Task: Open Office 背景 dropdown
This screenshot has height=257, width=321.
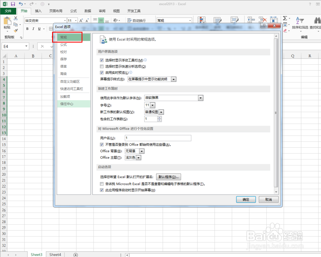Action: 142,151
